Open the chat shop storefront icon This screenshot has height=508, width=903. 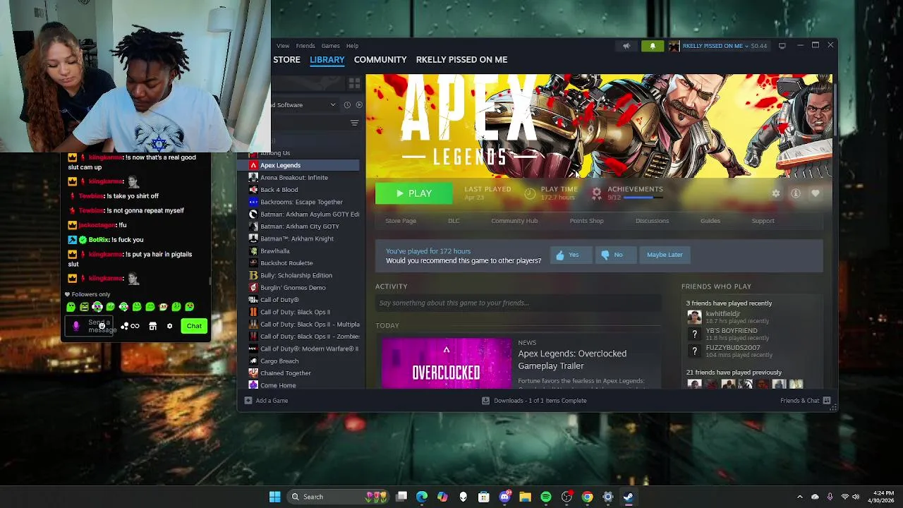pyautogui.click(x=152, y=326)
